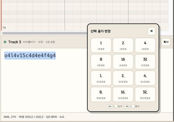Choose dotted quarter note 4.
The image size is (174, 122).
(x=145, y=78)
